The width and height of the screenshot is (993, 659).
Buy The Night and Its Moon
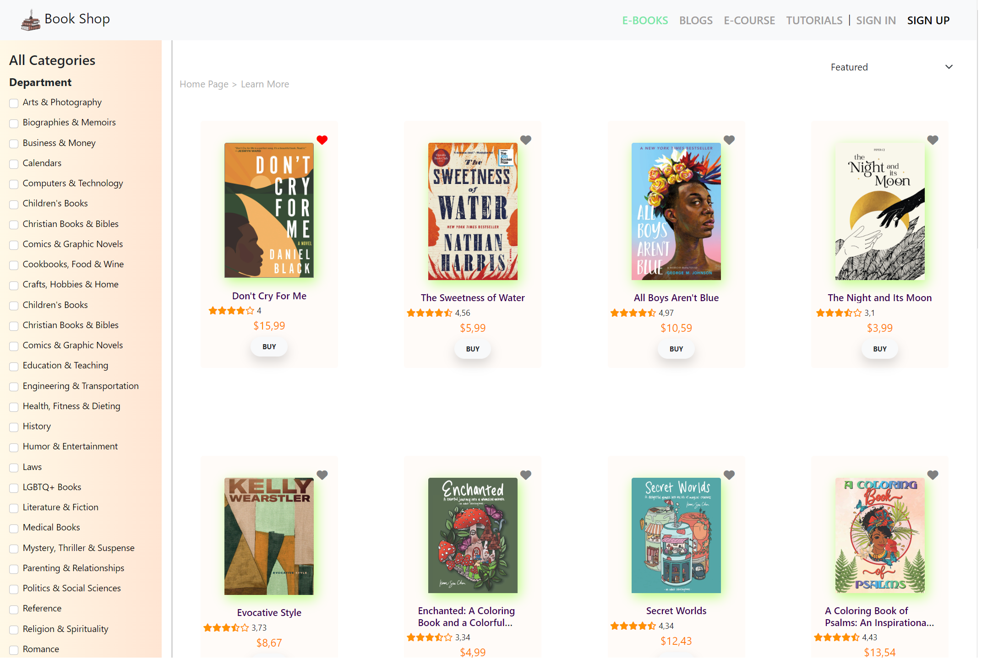point(879,349)
